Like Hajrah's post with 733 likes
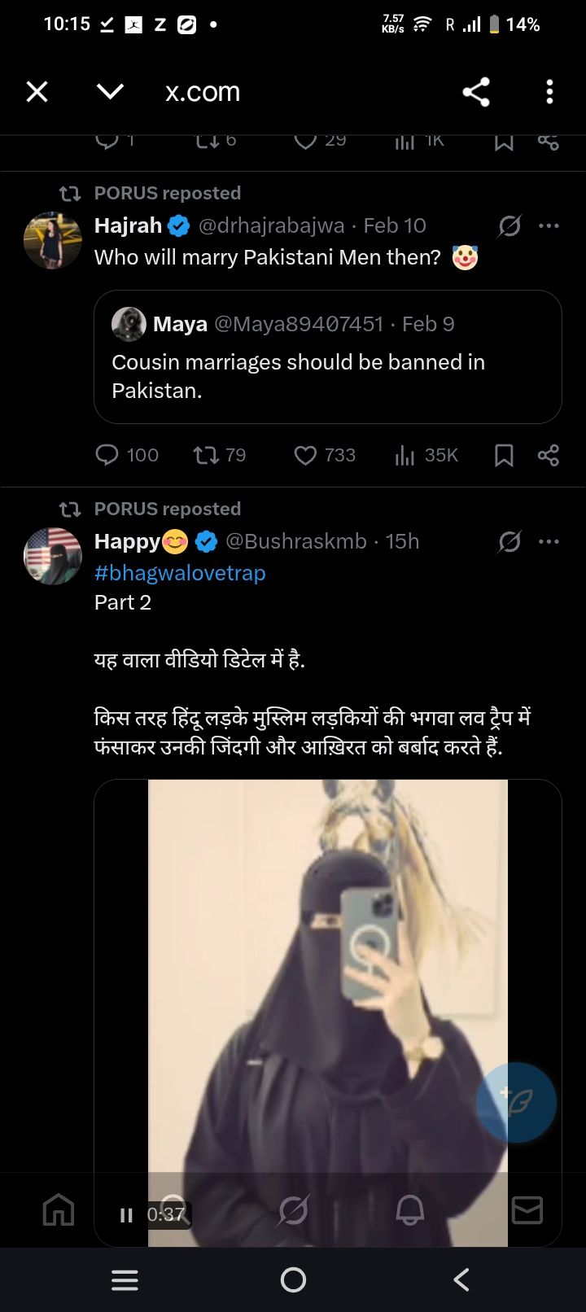 (305, 455)
